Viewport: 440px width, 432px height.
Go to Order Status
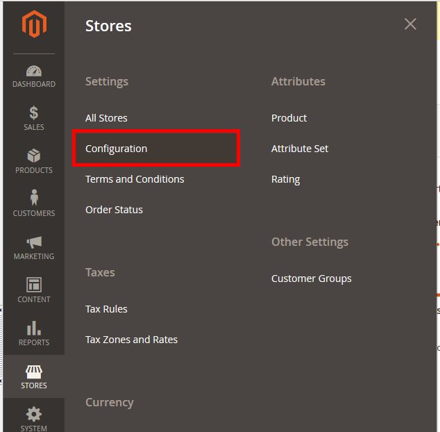point(114,210)
